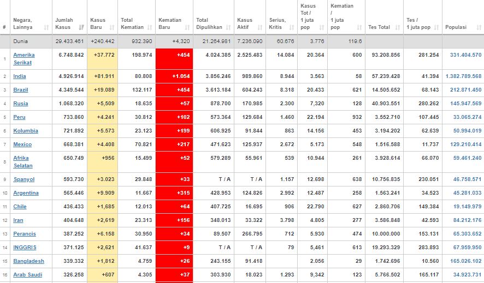The height and width of the screenshot is (283, 484).
Task: Click population value 45.281.033
Action: click(467, 193)
